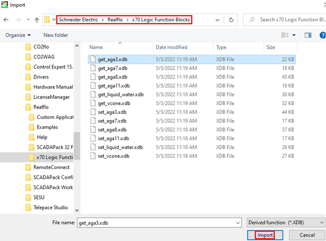Select the set_vcone.xdb file
Screen dimensions: 326x241
pyautogui.click(x=192, y=156)
